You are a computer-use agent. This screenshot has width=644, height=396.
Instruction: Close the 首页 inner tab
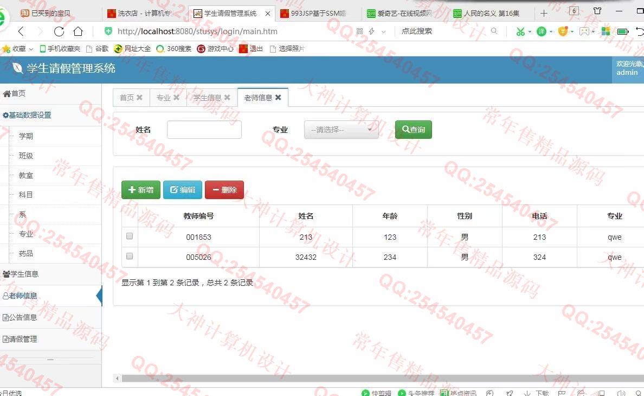point(140,97)
